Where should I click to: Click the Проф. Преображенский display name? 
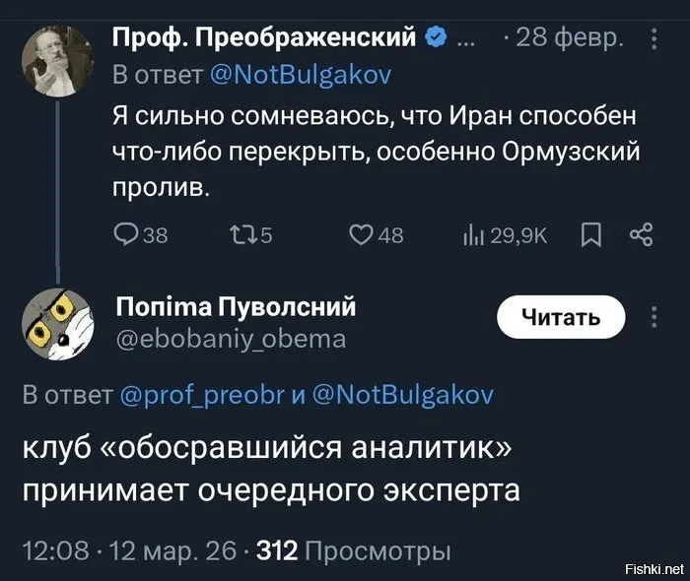[x=265, y=38]
